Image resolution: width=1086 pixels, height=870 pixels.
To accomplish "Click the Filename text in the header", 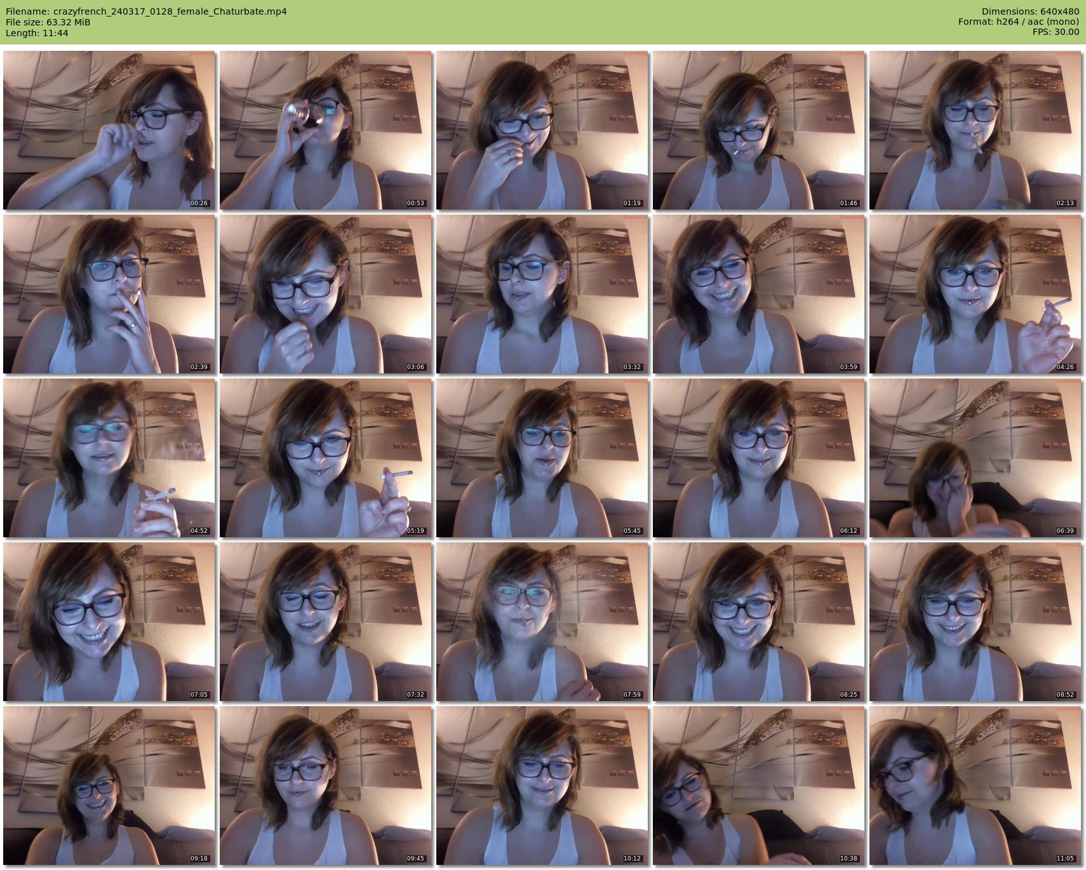I will click(x=146, y=11).
